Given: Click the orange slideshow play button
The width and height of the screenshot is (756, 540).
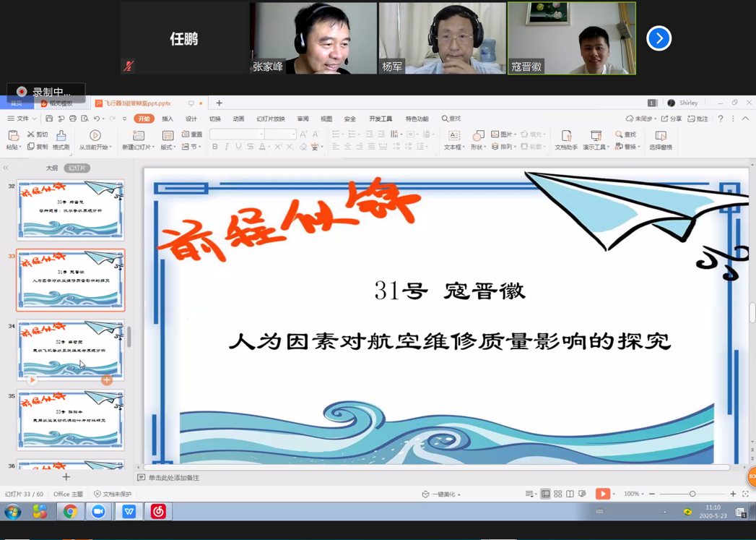Looking at the screenshot, I should [x=603, y=494].
